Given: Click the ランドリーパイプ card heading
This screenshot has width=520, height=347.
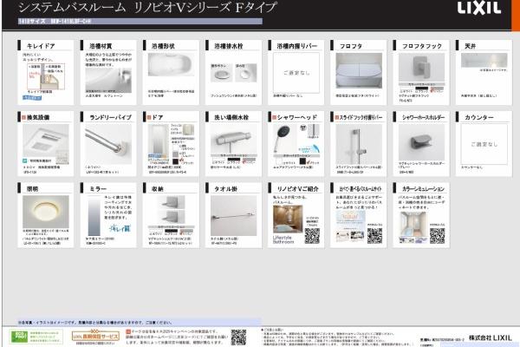Looking at the screenshot, I should [110, 117].
